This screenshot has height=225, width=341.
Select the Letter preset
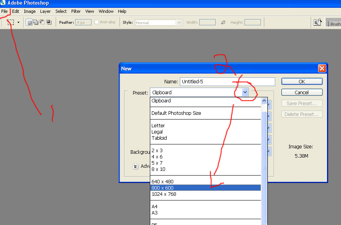[206, 126]
